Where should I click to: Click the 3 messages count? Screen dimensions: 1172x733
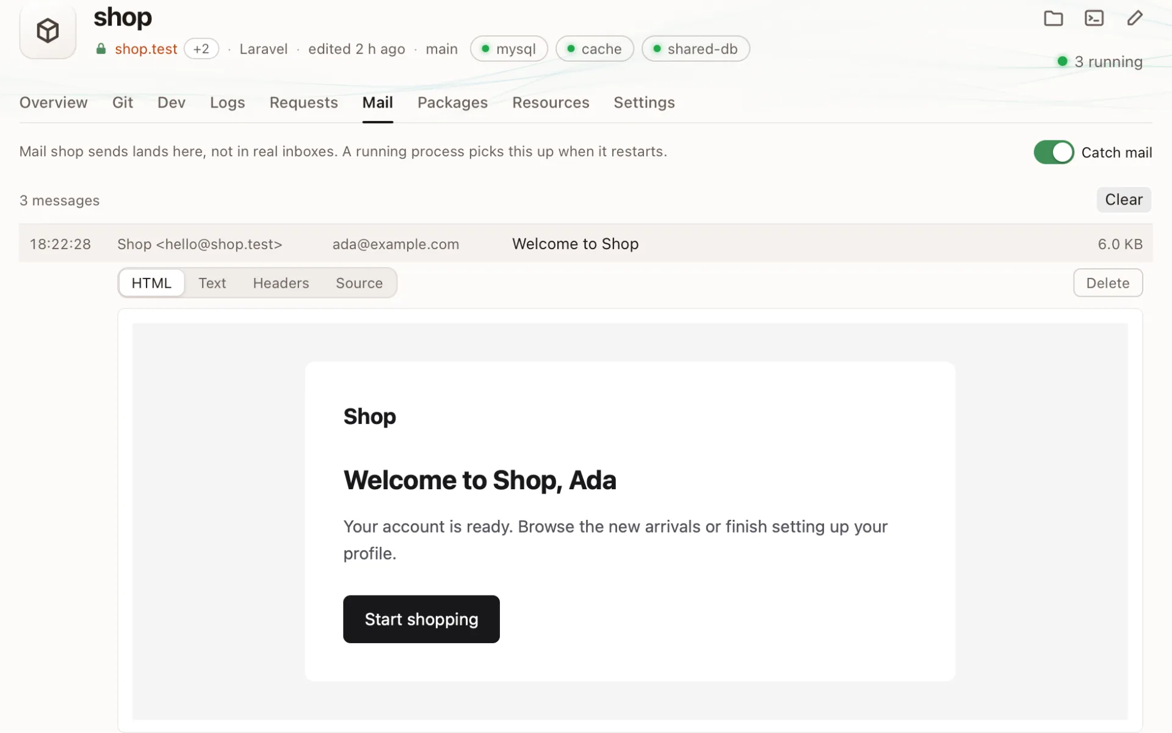59,200
